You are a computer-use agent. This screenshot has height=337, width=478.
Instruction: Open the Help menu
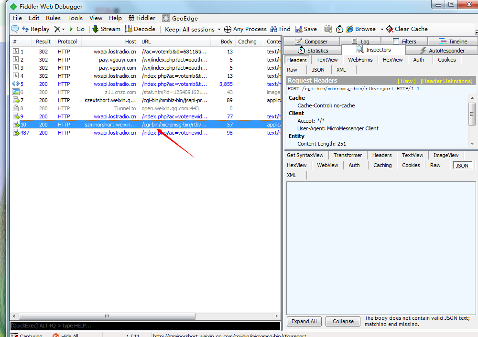click(115, 18)
